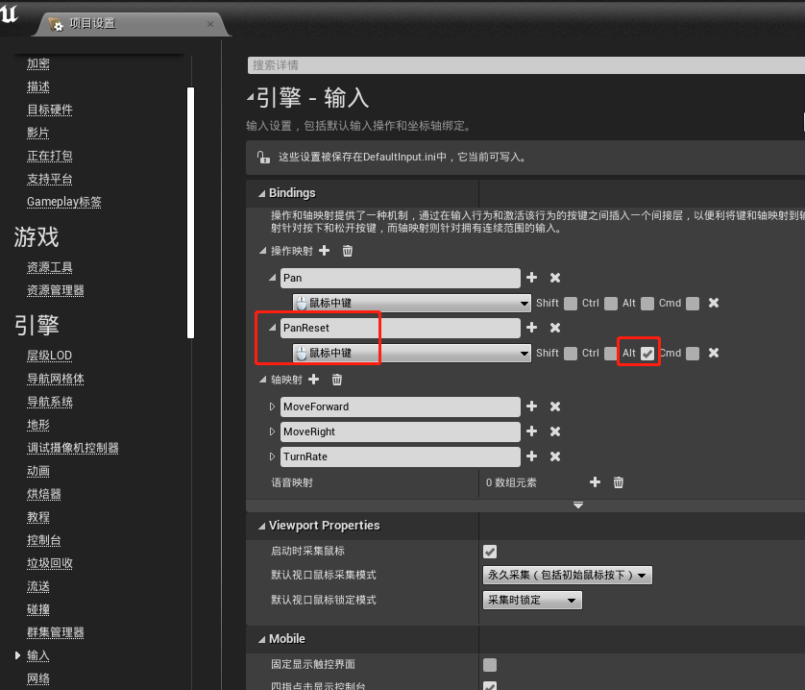Toggle 固定显示触控界面 checkbox
This screenshot has width=805, height=690.
click(490, 664)
